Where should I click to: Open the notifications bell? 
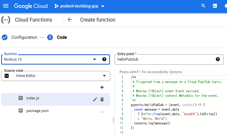click(225, 6)
